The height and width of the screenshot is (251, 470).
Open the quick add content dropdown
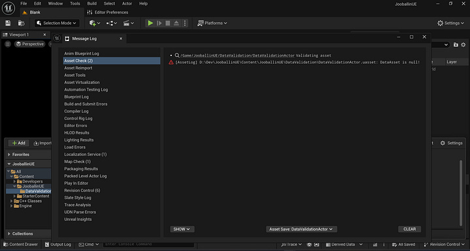coord(95,23)
